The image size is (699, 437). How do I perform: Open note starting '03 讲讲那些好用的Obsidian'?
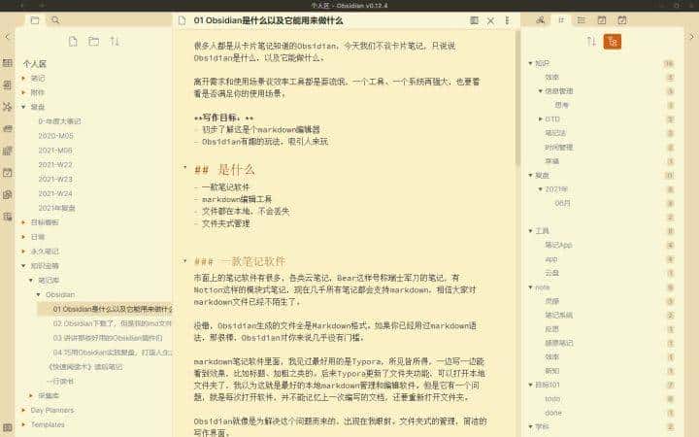click(108, 338)
